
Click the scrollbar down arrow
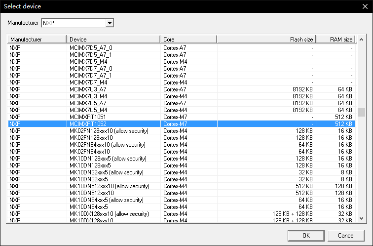pyautogui.click(x=361, y=218)
